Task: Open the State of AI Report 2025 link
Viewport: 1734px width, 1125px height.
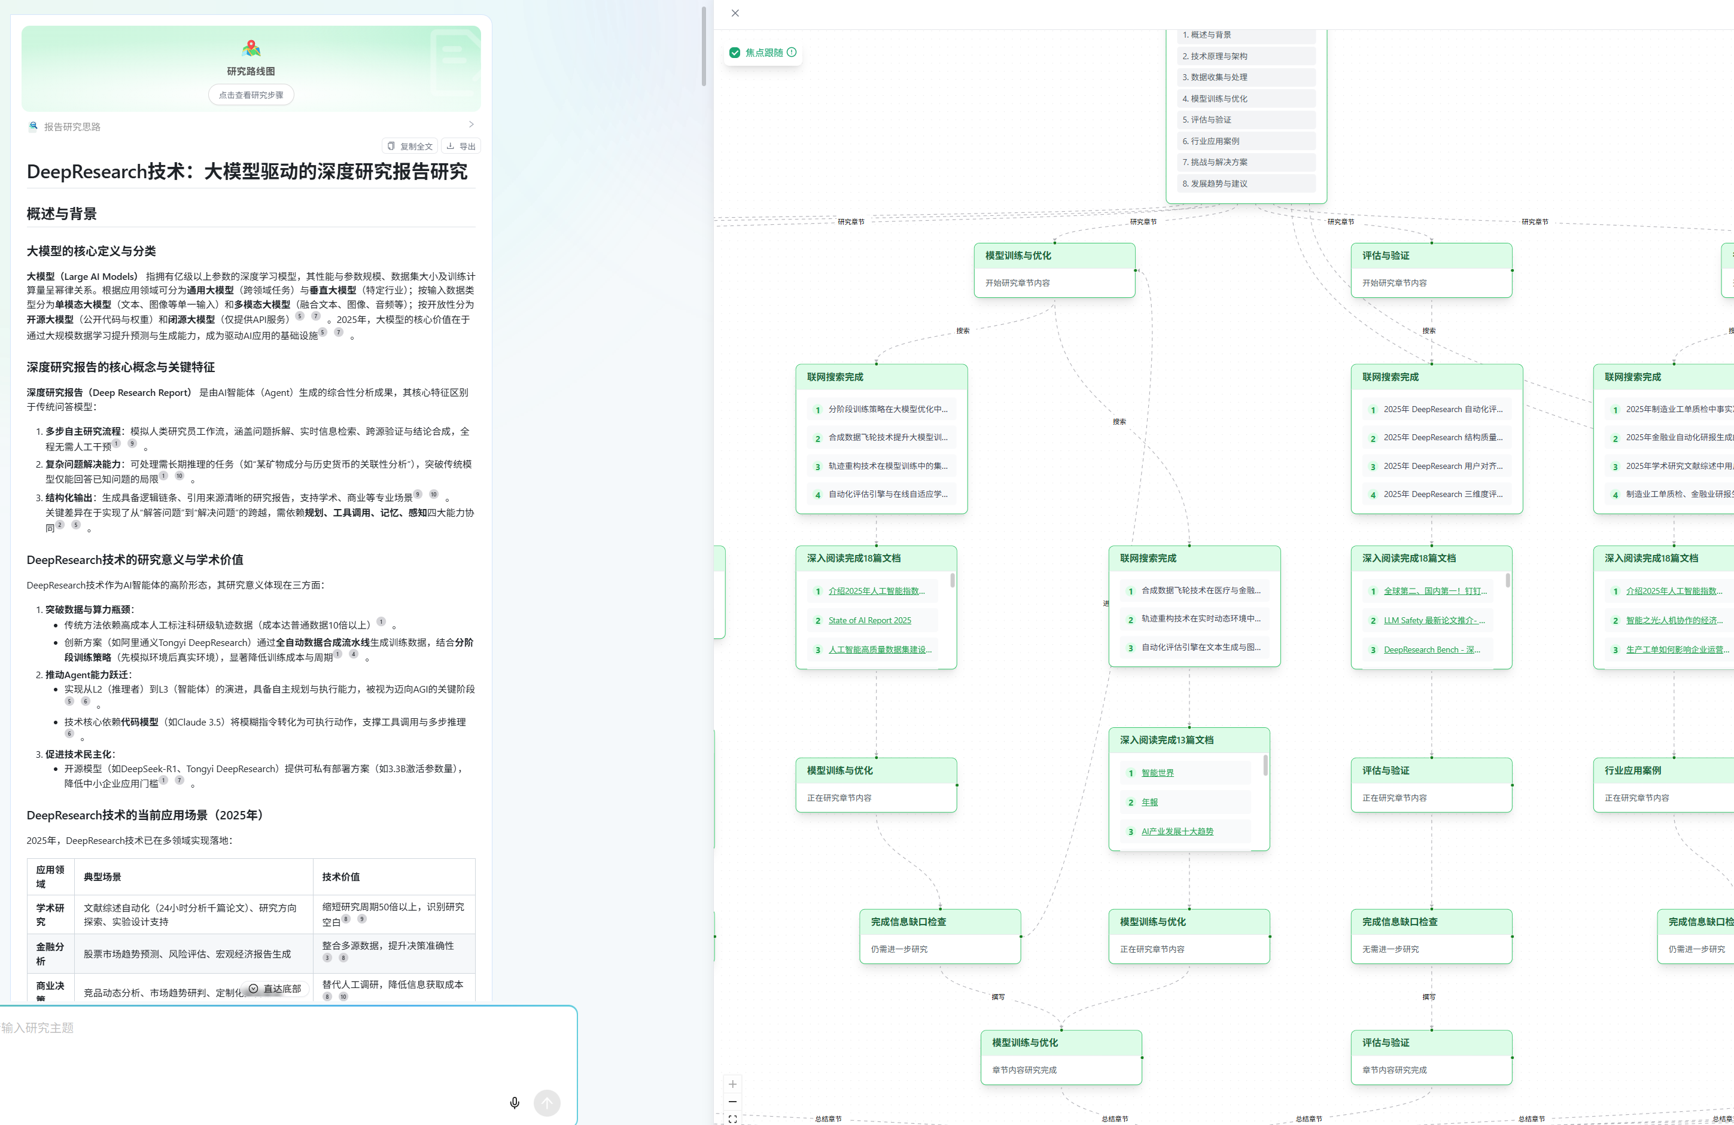Action: tap(871, 620)
